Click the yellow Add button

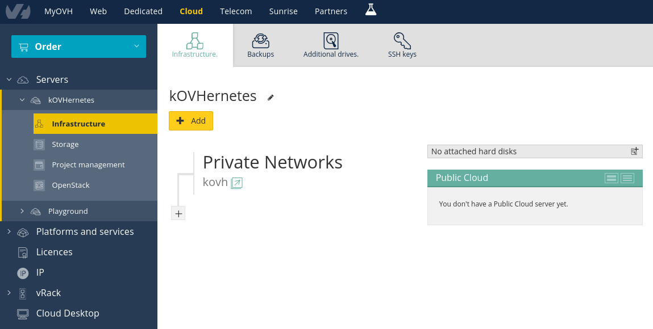coord(191,121)
